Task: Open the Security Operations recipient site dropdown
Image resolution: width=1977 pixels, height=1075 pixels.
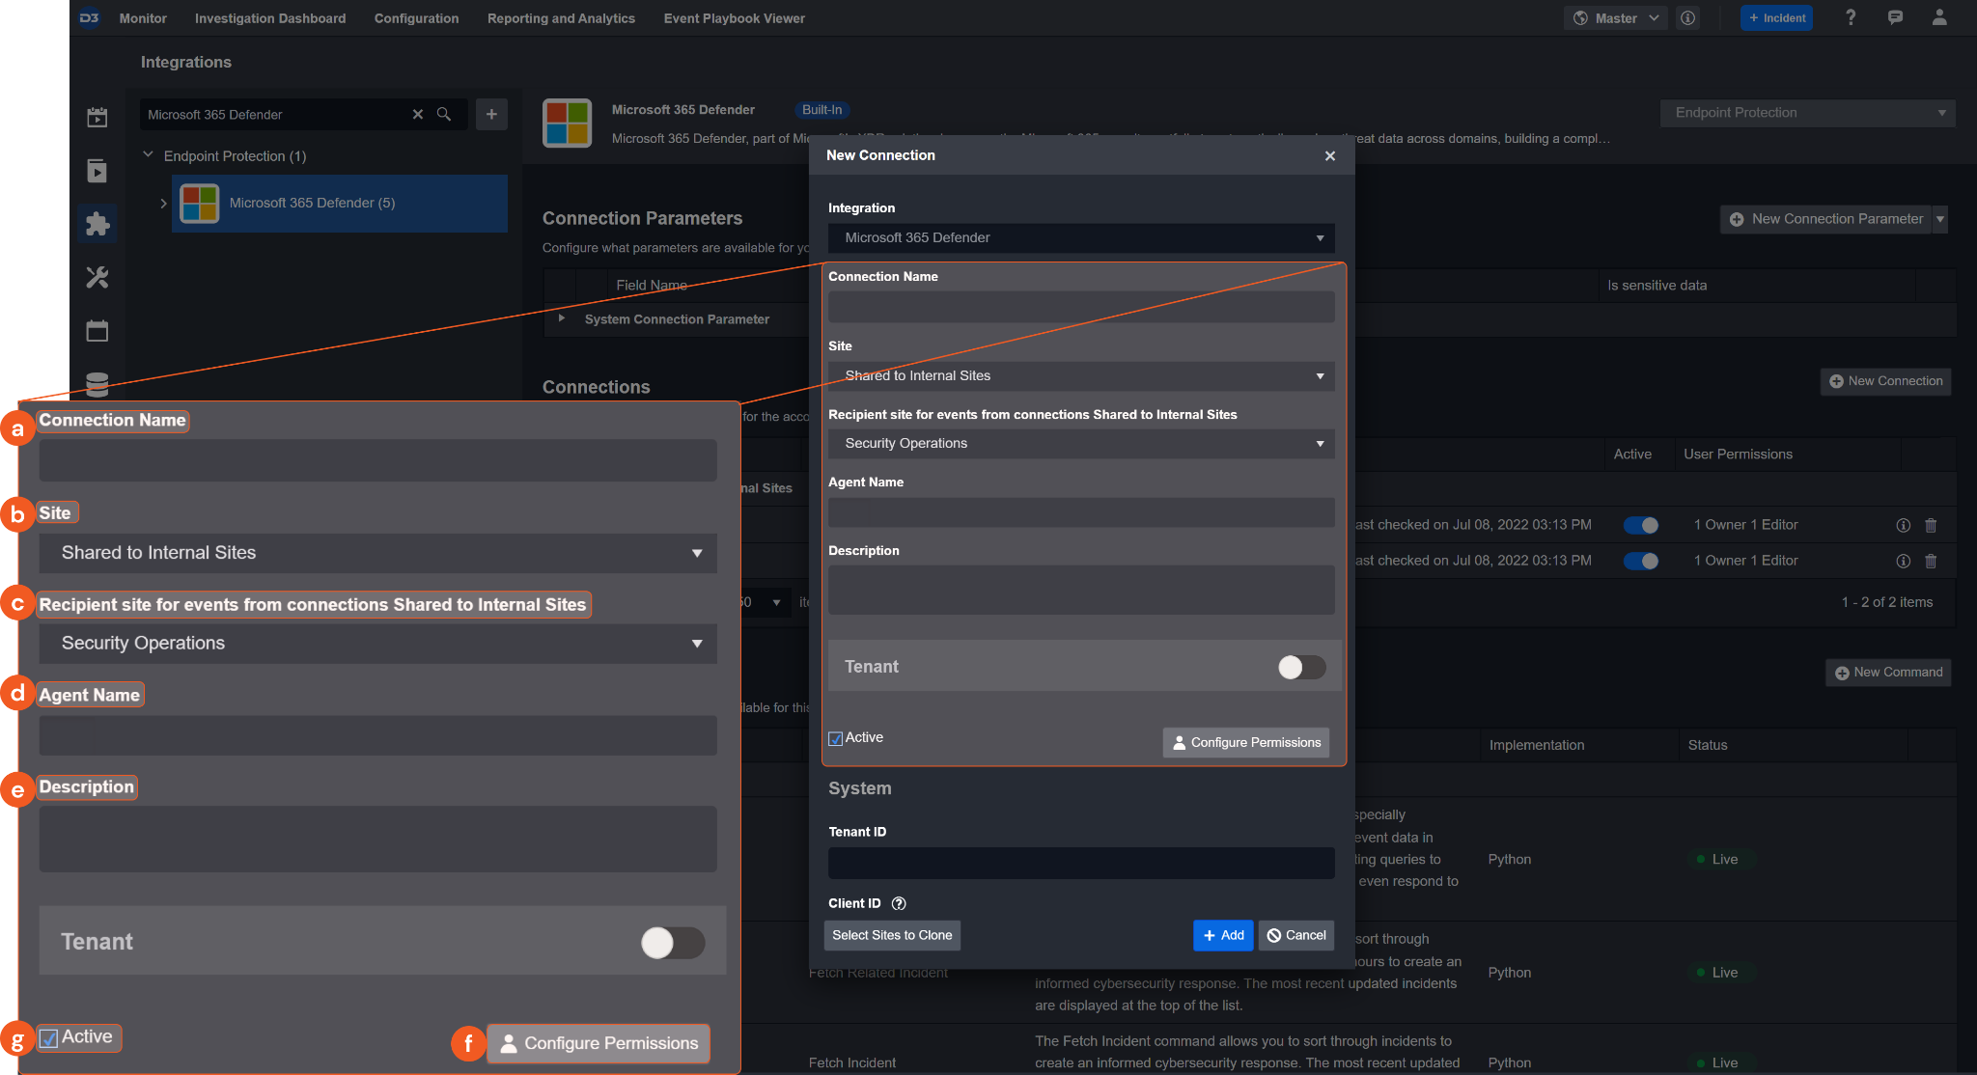Action: [x=1080, y=443]
